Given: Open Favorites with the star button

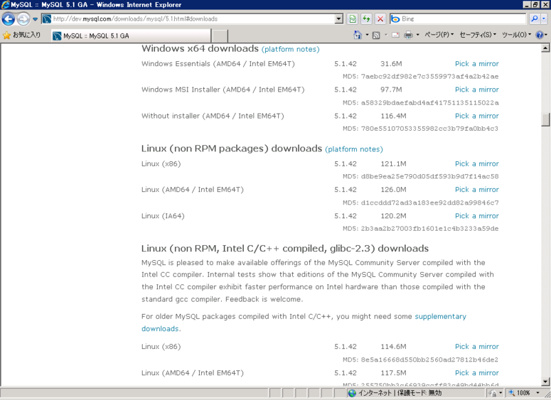Looking at the screenshot, I should (22, 35).
